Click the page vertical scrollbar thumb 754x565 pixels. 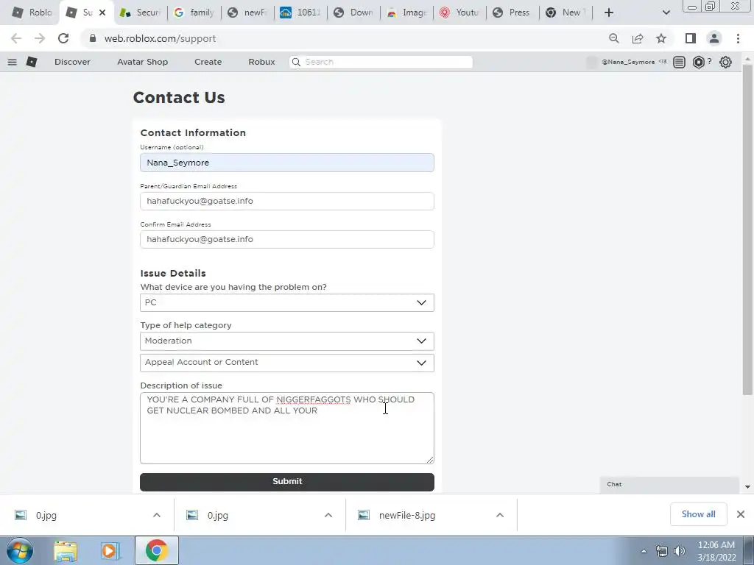pos(747,230)
